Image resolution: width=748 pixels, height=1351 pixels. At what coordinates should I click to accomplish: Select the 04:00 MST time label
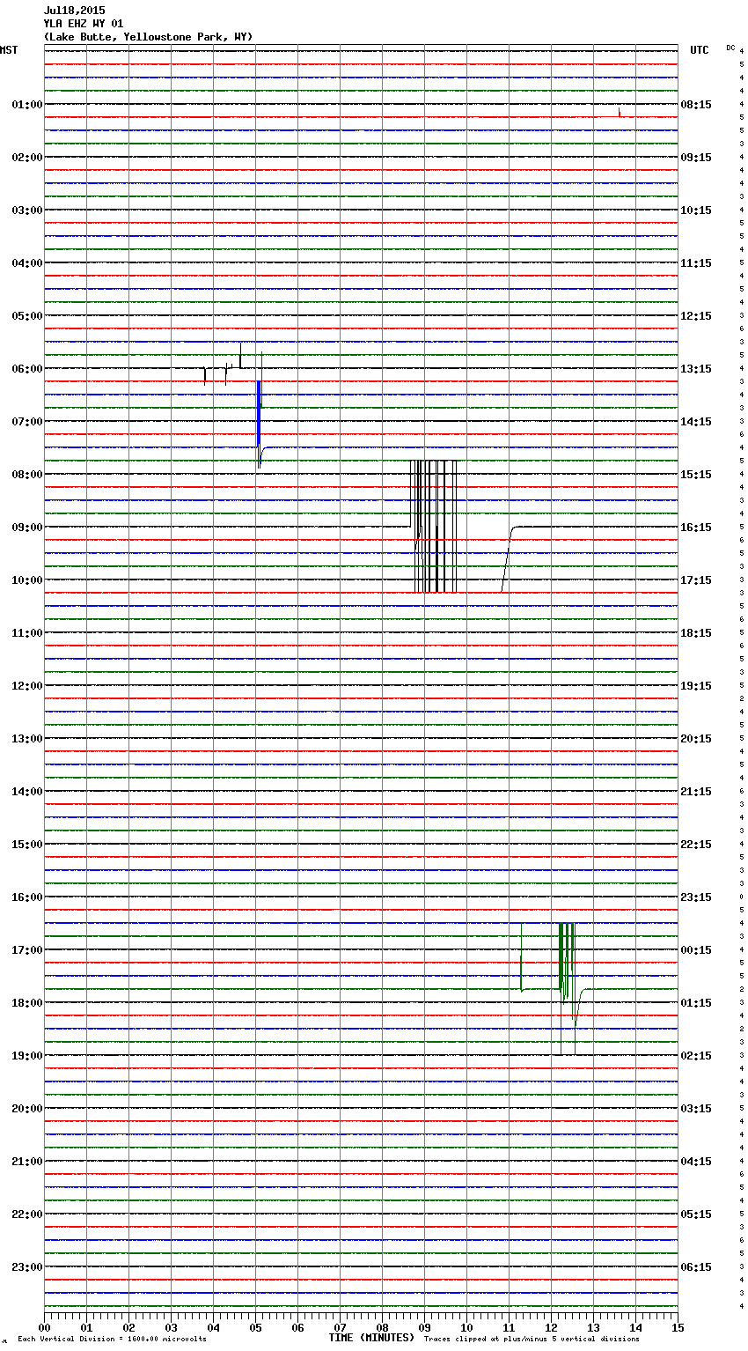[x=26, y=263]
